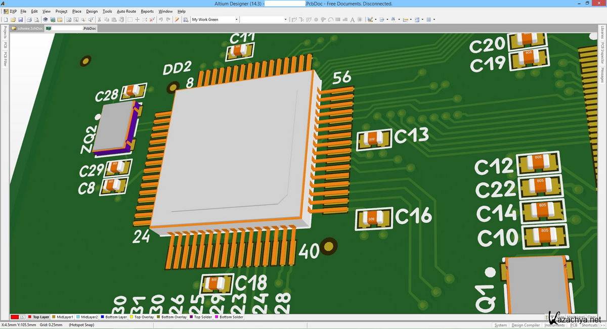Open the Libraries side panel tab

[x=602, y=33]
